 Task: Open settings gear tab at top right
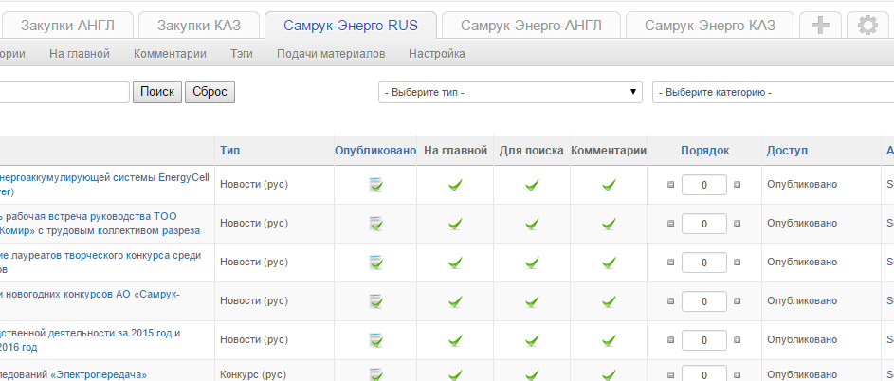tap(867, 26)
